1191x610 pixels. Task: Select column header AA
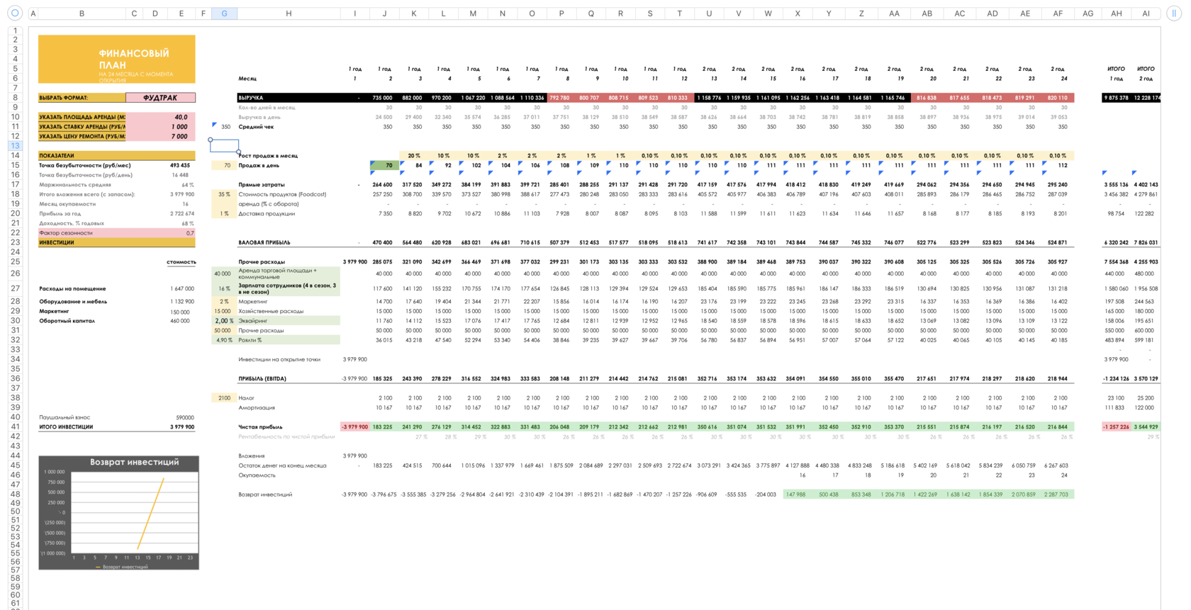(x=894, y=13)
